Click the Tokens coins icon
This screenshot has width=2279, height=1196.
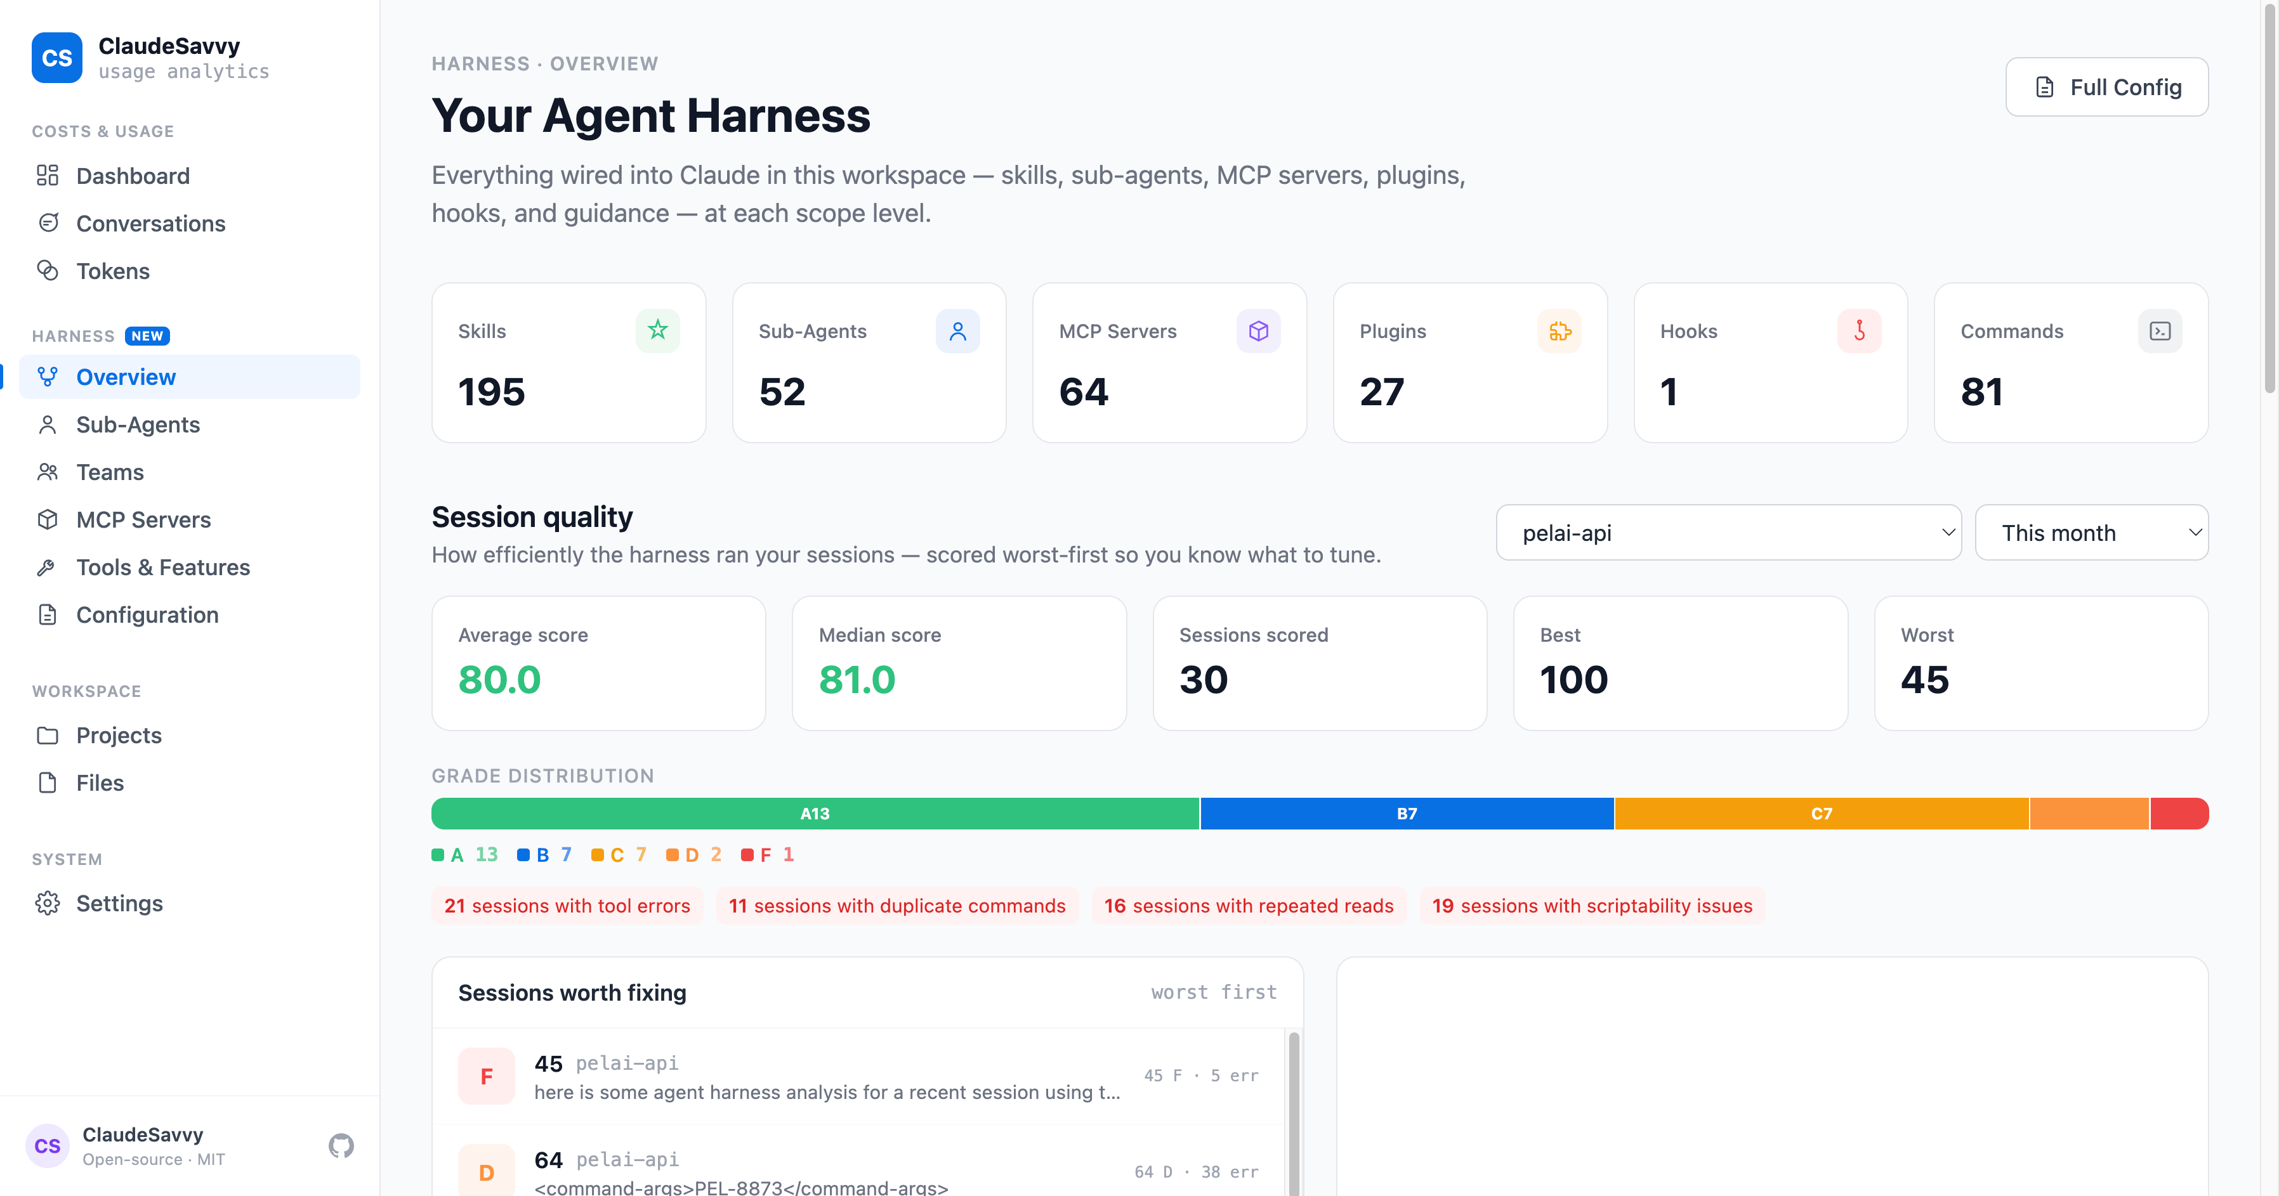(x=48, y=271)
